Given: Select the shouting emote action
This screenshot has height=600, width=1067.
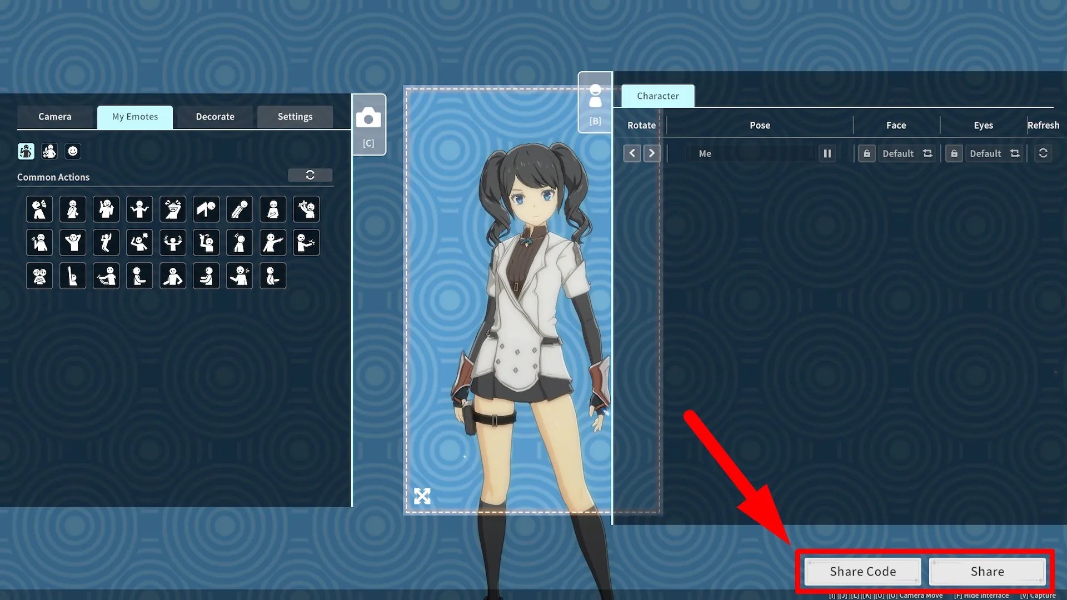Looking at the screenshot, I should point(39,209).
